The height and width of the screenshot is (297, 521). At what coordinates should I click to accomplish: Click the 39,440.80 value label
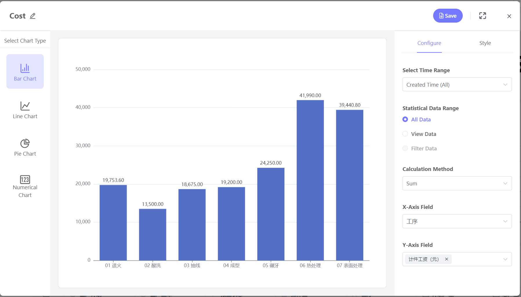pos(350,105)
